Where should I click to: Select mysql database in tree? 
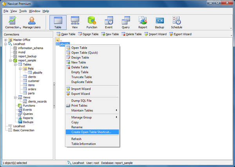[22, 52]
